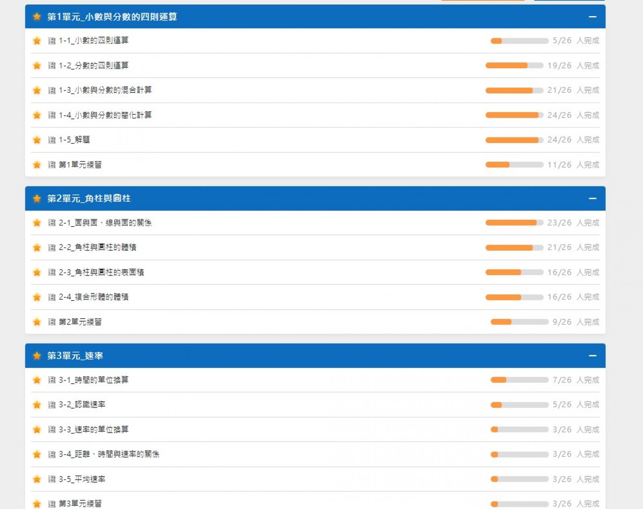Screen dimensions: 643x509
Task: Collapse the 第1單元_小數與分數的四則運算 section
Action: click(592, 16)
